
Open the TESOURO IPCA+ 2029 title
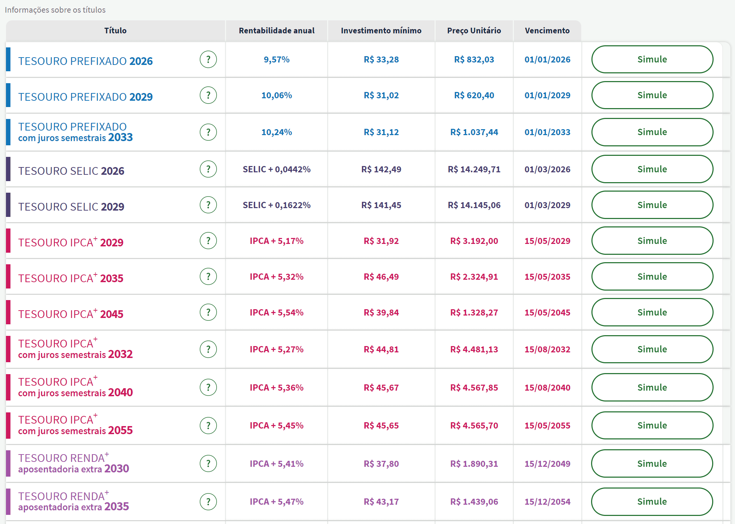(x=71, y=242)
